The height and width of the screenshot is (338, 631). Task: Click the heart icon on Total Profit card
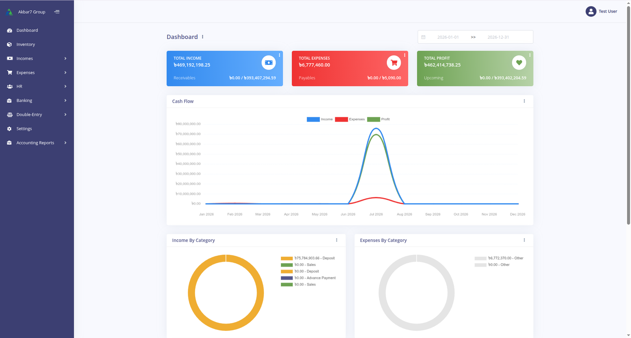(519, 63)
